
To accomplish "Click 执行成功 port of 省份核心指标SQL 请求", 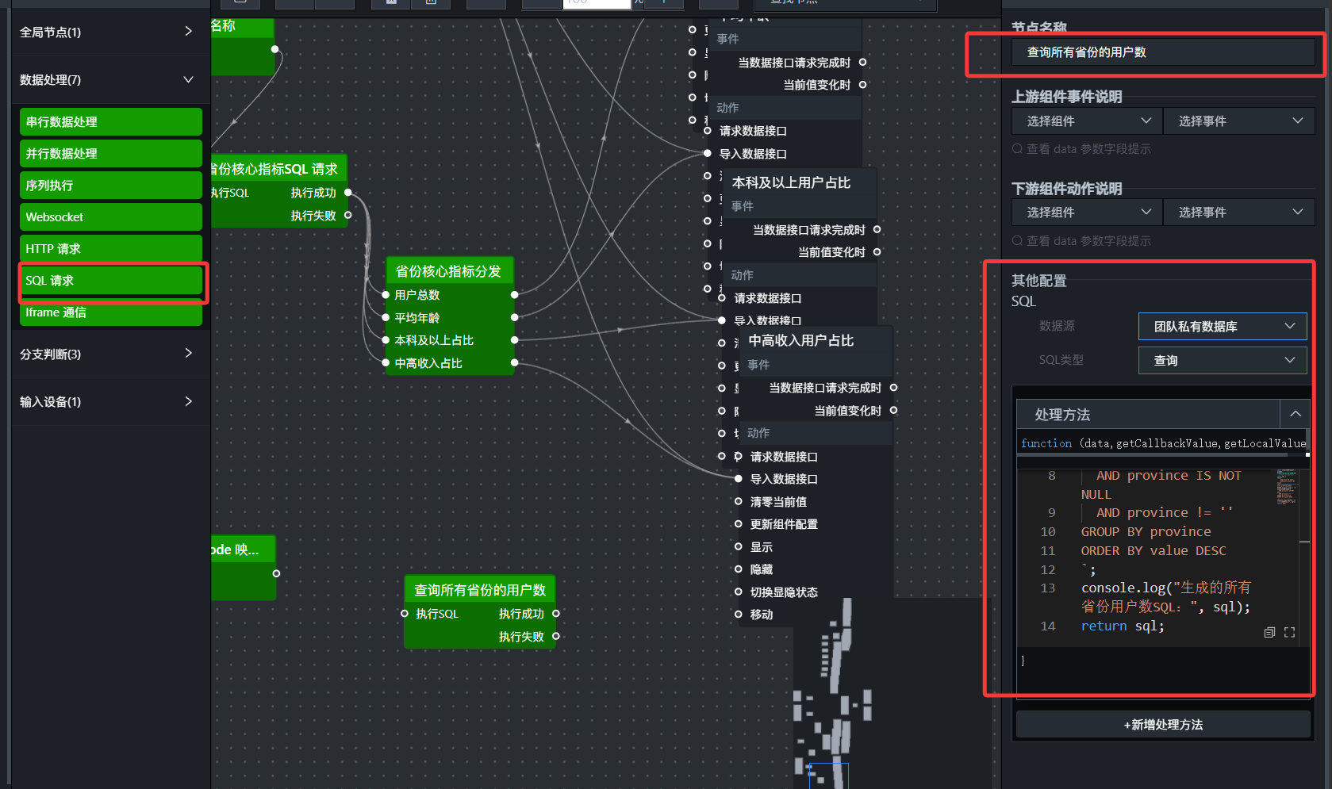I will click(347, 192).
